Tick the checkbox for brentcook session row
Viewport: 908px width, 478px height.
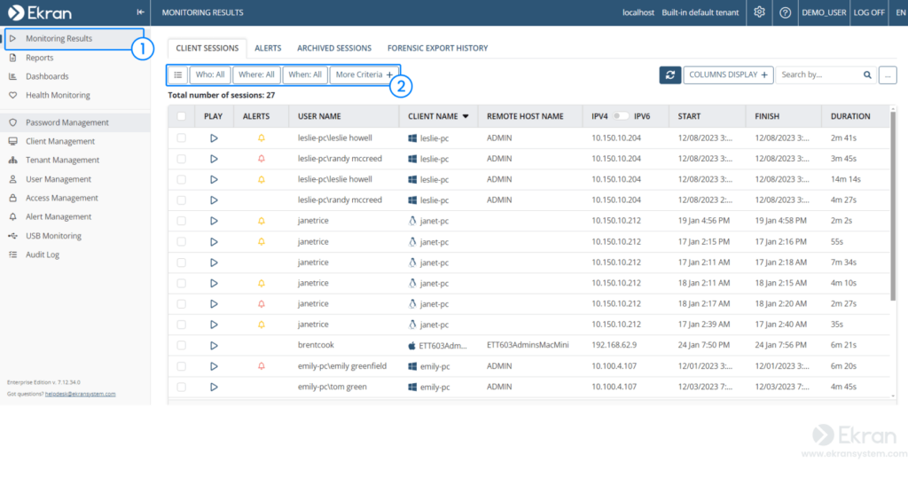point(182,345)
